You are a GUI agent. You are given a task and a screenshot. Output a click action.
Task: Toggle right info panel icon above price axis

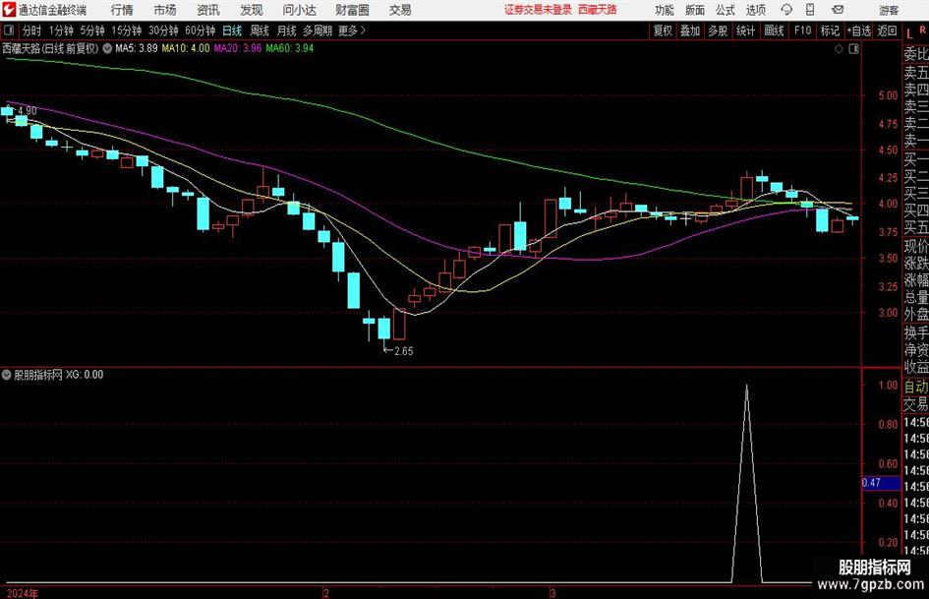(853, 49)
